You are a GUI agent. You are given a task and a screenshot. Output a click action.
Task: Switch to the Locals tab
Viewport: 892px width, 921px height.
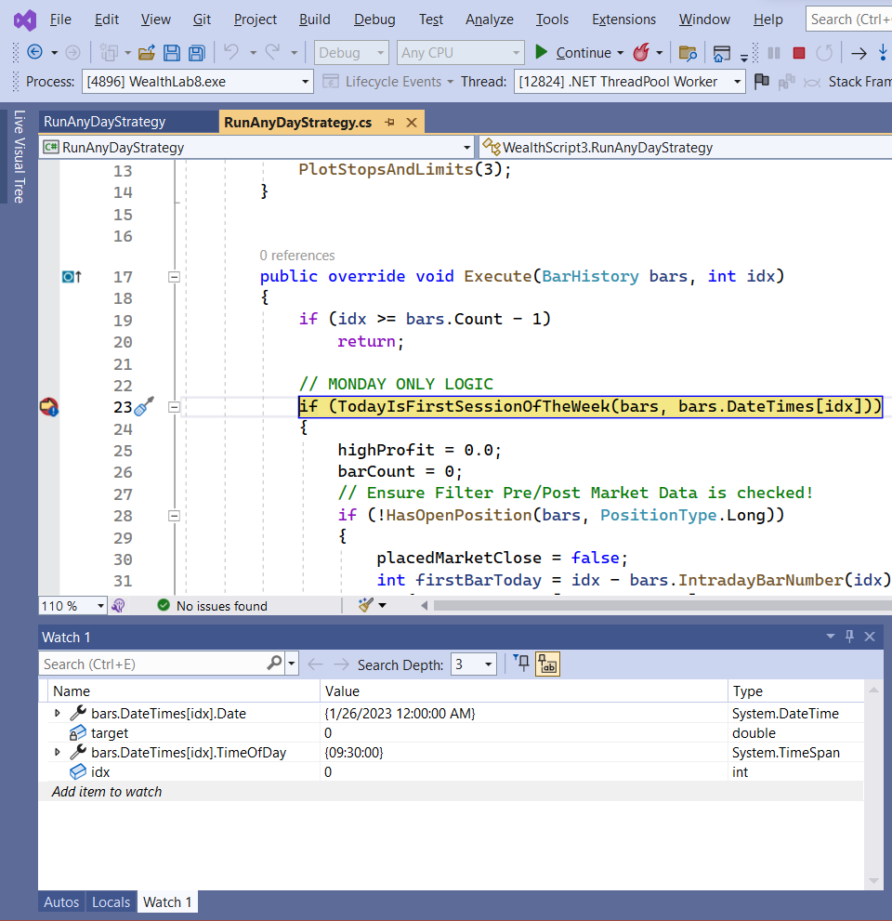coord(111,901)
